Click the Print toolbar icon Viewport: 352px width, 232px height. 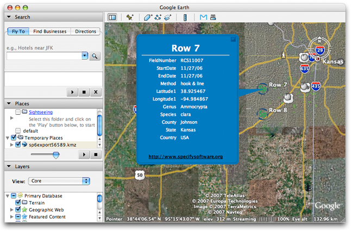tap(213, 17)
